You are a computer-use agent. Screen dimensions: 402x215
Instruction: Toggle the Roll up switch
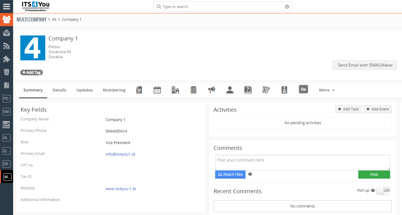coord(383,191)
